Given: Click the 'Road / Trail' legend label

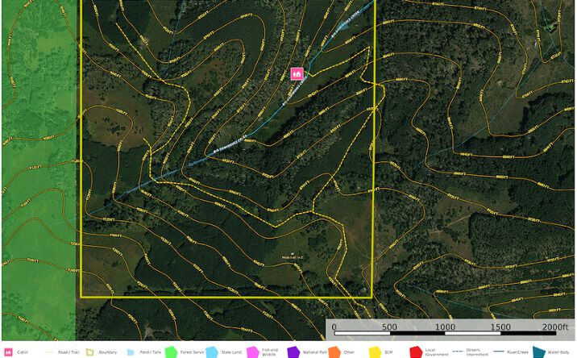Looking at the screenshot, I should click(68, 352).
